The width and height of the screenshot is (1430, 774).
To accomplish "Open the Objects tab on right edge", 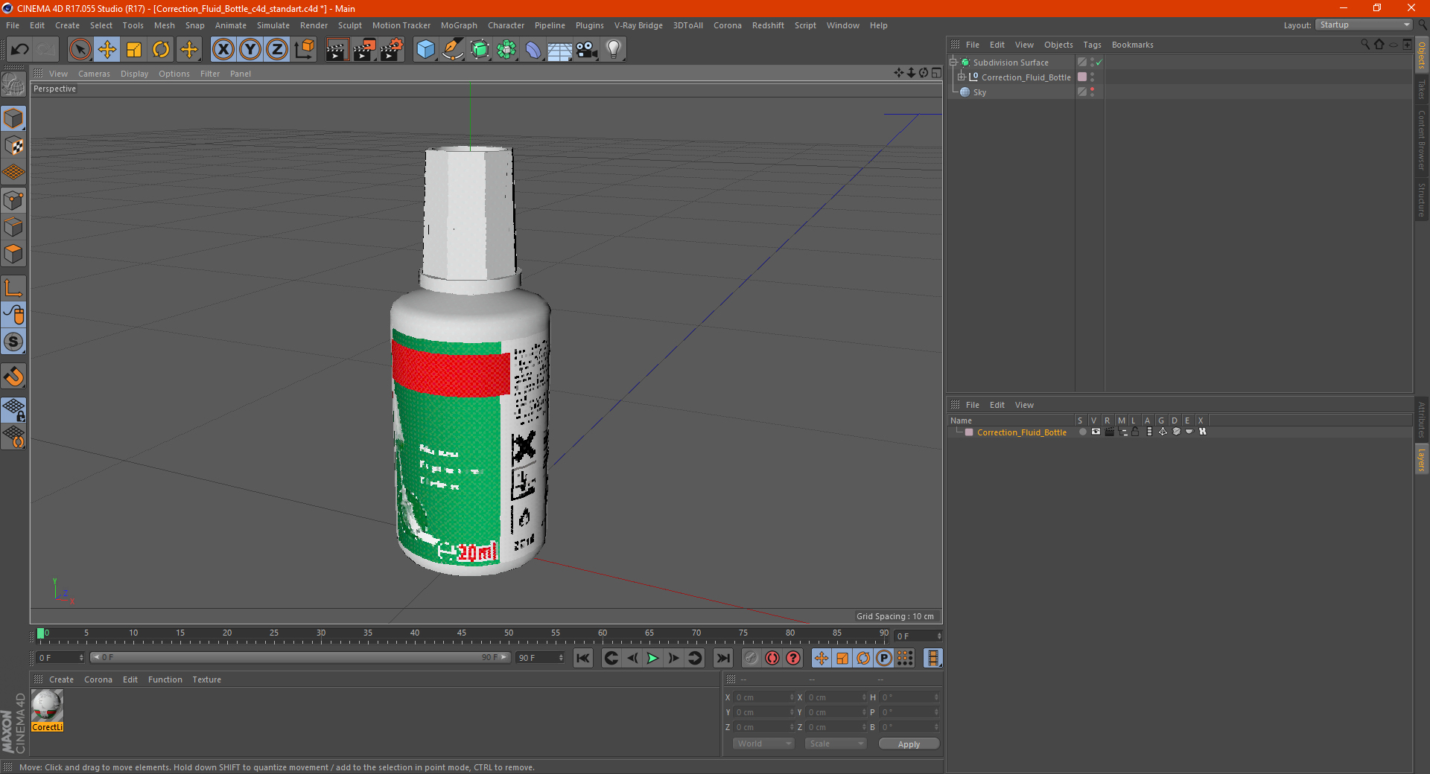I will (x=1422, y=56).
